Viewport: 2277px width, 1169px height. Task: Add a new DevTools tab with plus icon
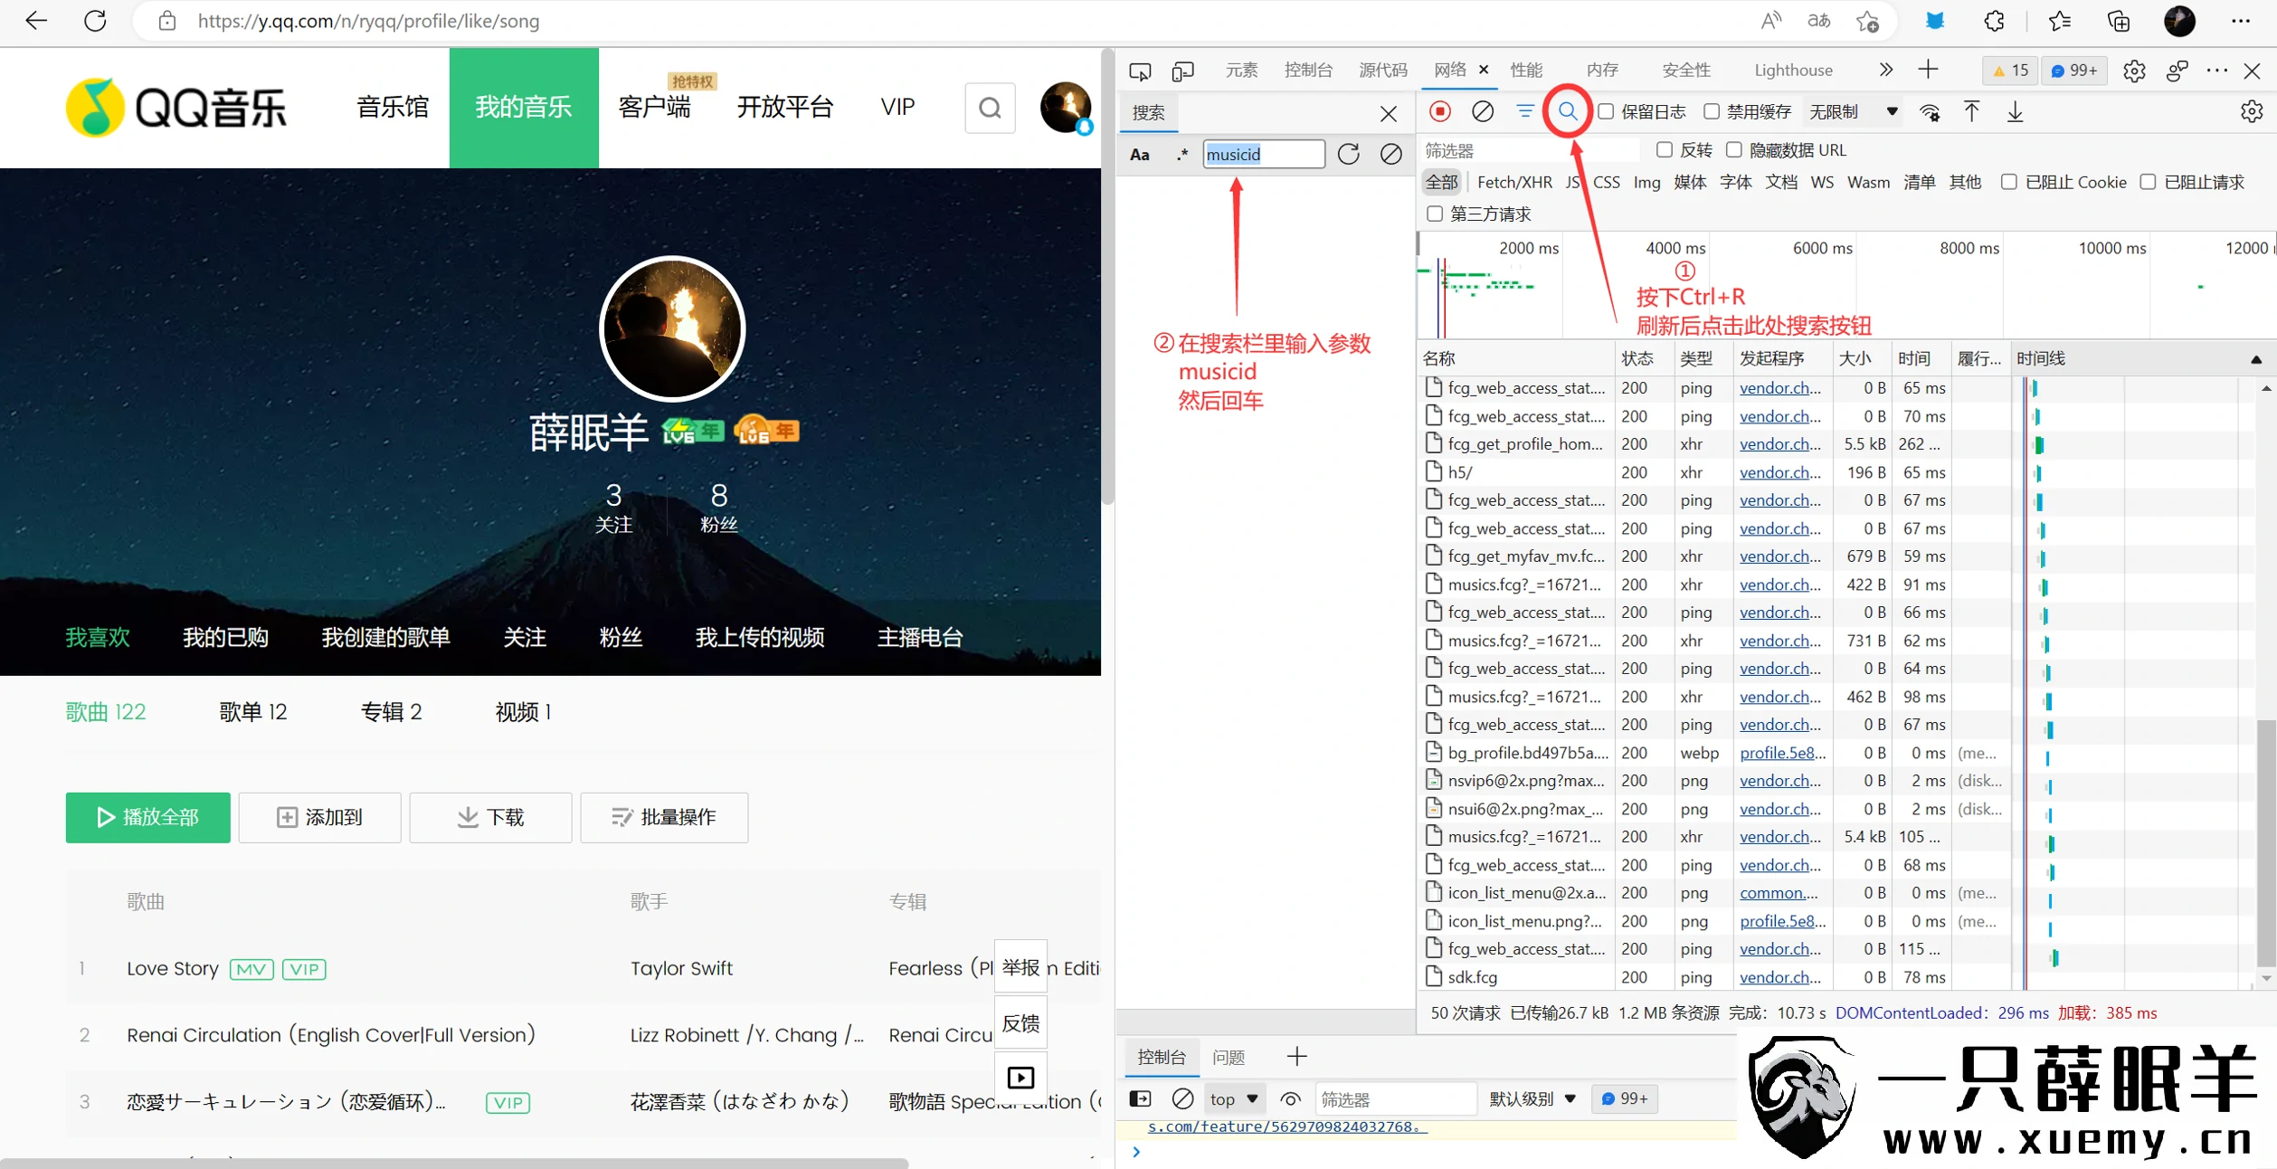pos(1928,70)
